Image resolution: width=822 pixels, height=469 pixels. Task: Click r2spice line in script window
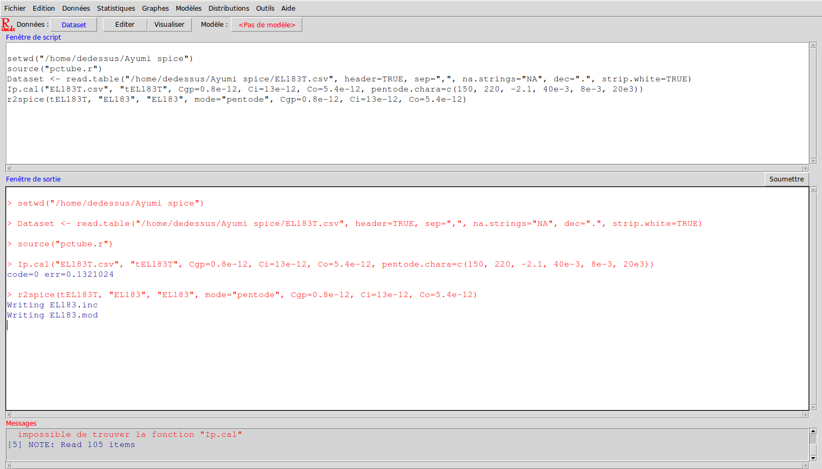(237, 99)
